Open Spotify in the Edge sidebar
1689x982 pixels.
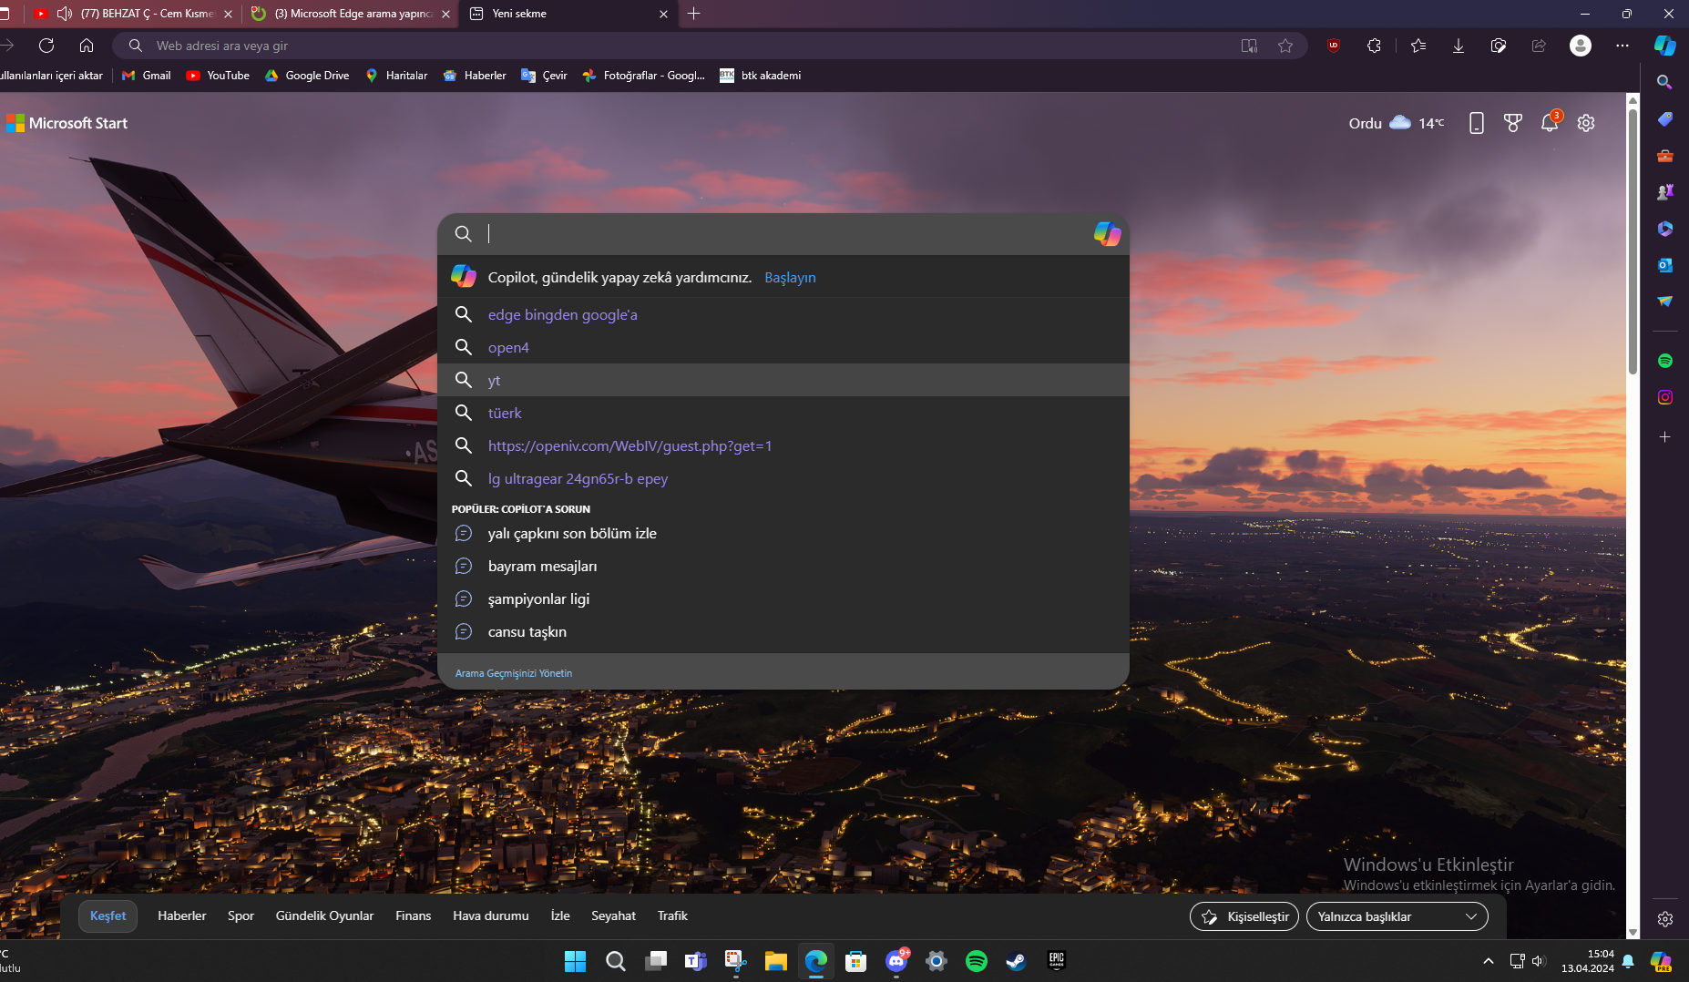[x=1664, y=361]
